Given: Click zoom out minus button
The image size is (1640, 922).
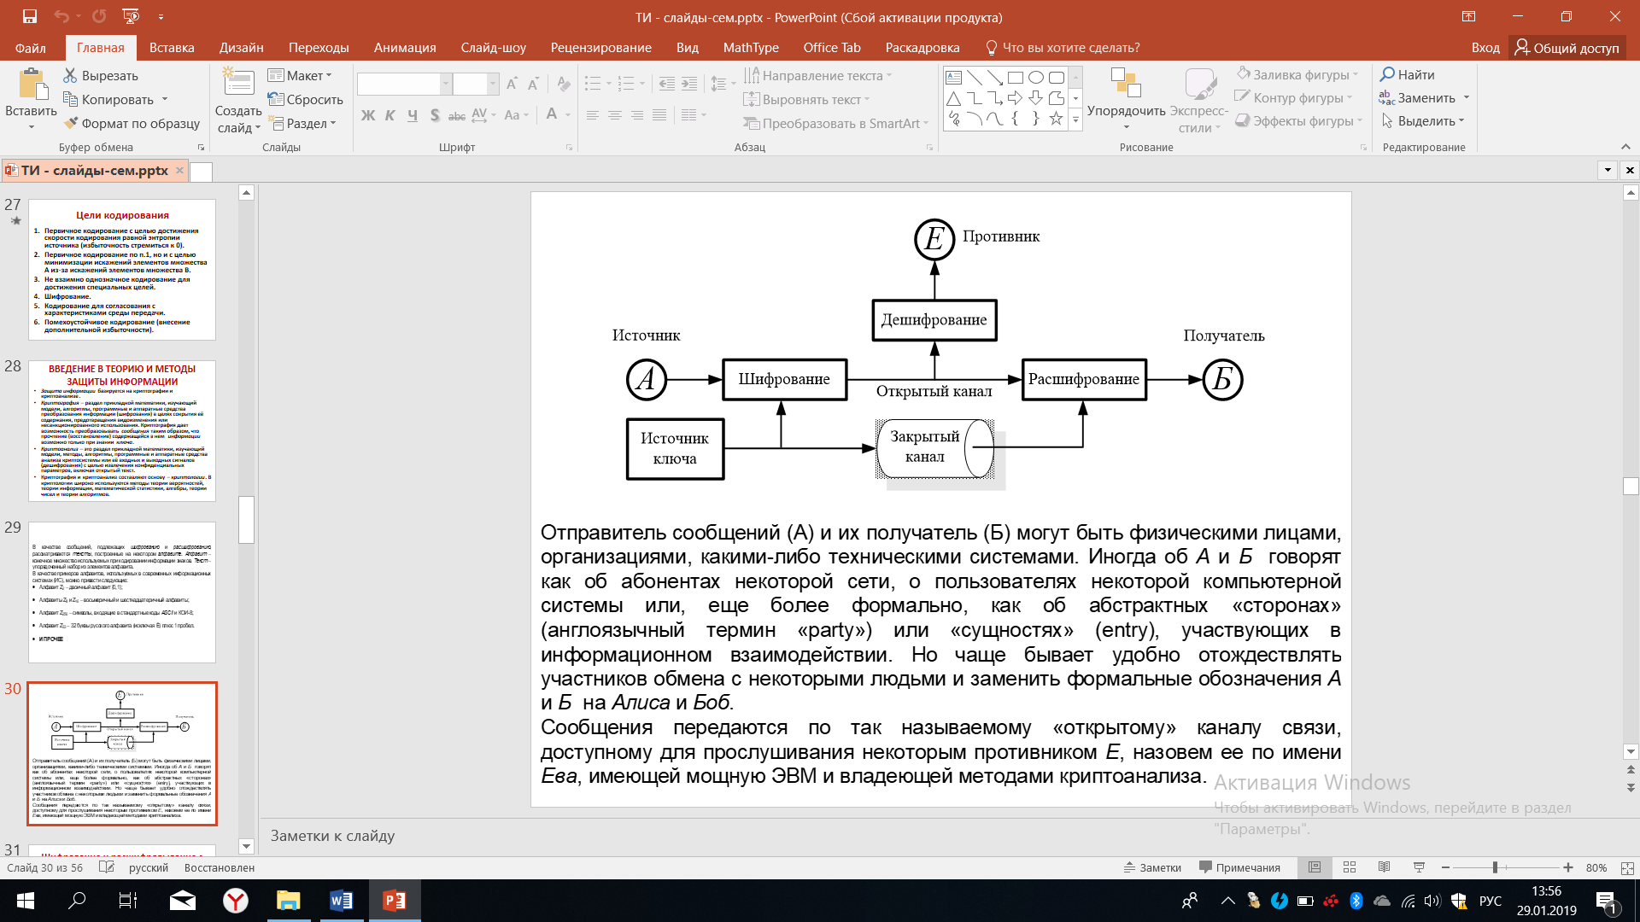Looking at the screenshot, I should tap(1445, 867).
